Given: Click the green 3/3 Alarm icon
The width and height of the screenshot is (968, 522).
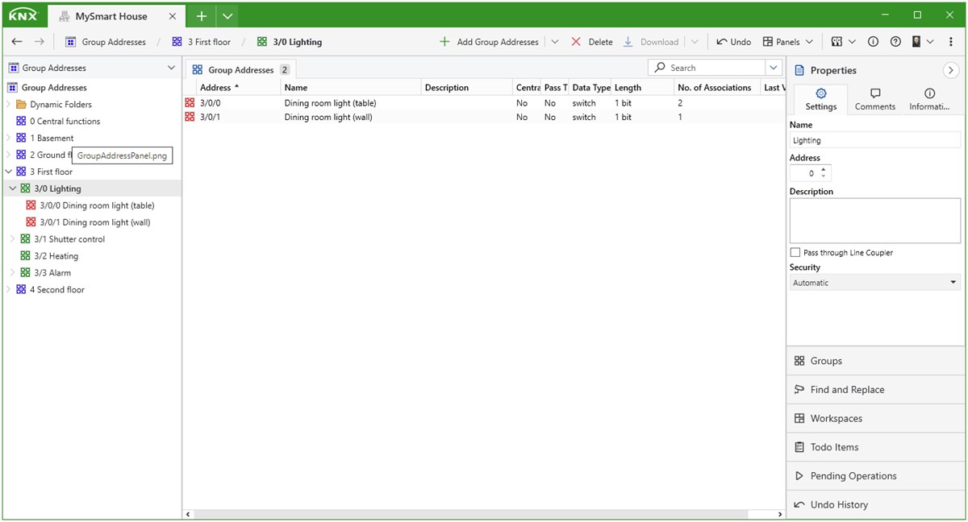Looking at the screenshot, I should tap(26, 273).
